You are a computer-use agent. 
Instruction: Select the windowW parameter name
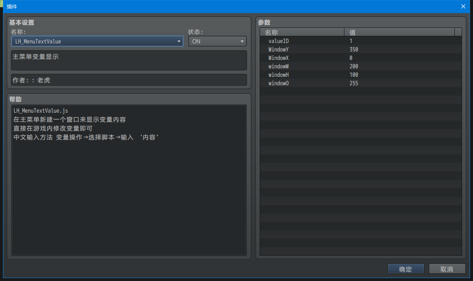278,66
